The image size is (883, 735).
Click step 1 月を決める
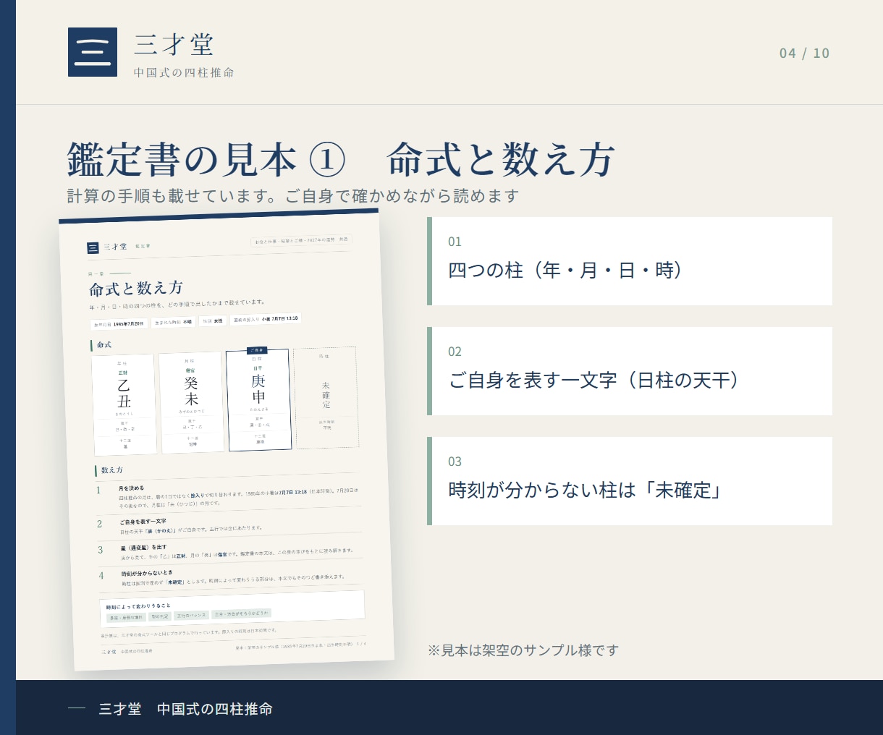coord(229,493)
